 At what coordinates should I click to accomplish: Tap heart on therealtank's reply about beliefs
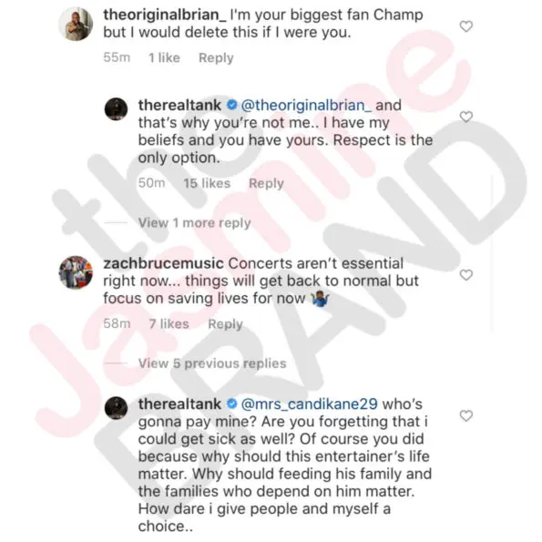[x=466, y=117]
